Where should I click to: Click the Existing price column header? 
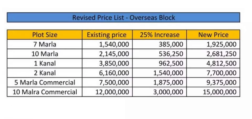click(107, 35)
